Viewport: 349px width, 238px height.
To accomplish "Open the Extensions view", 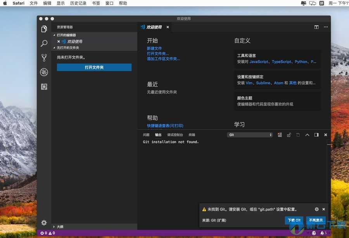I will [x=44, y=87].
